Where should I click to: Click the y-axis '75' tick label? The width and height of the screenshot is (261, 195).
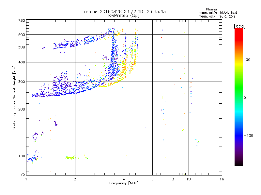click(23, 174)
